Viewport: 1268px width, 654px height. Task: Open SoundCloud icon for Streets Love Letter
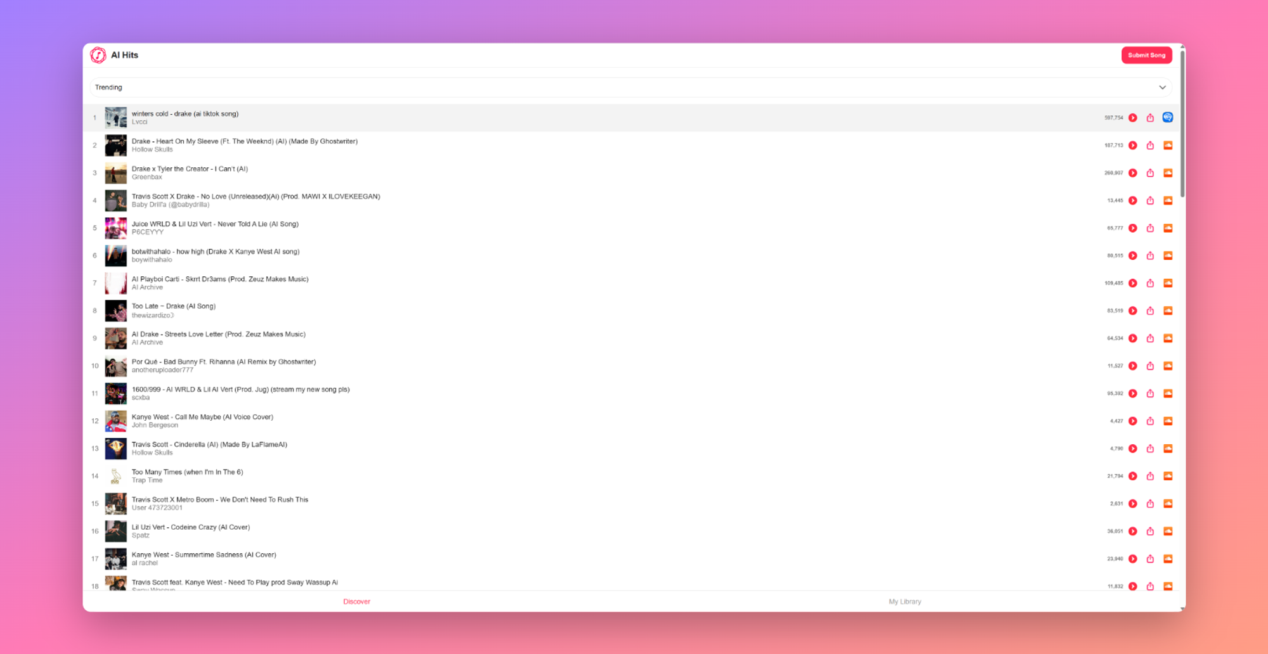point(1168,338)
